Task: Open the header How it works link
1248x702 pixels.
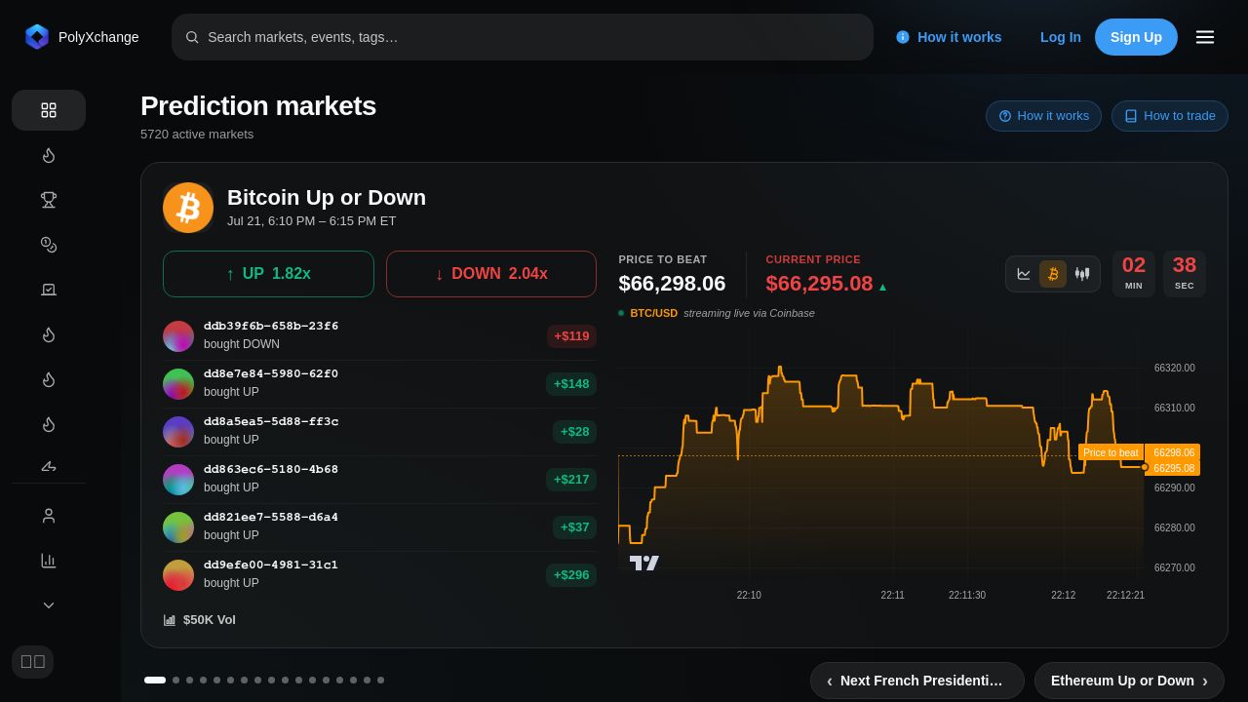Action: click(x=949, y=37)
